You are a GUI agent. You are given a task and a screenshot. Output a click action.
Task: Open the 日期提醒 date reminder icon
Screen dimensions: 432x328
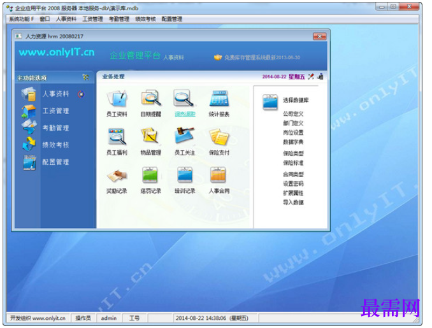pos(151,98)
